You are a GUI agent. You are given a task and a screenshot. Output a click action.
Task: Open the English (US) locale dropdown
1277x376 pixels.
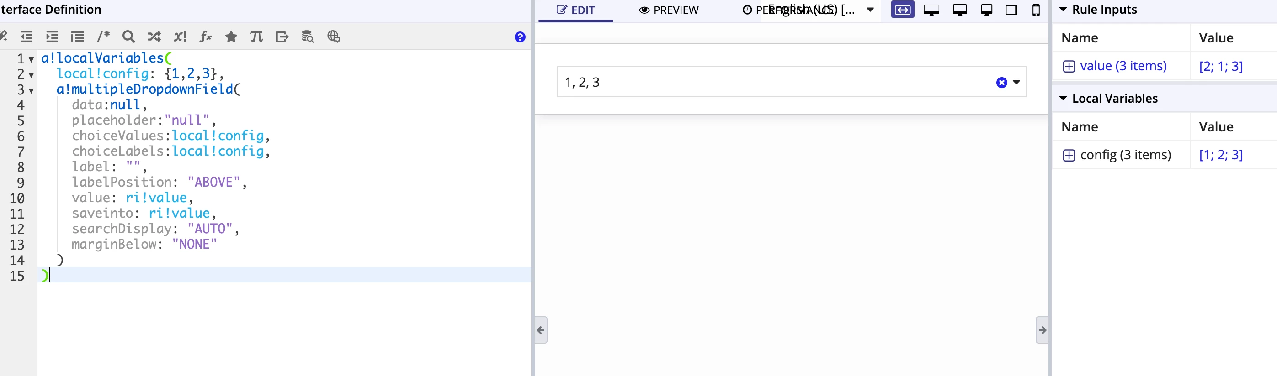(x=821, y=10)
